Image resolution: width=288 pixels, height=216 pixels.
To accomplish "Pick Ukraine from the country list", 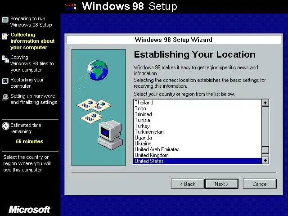I will click(198, 144).
